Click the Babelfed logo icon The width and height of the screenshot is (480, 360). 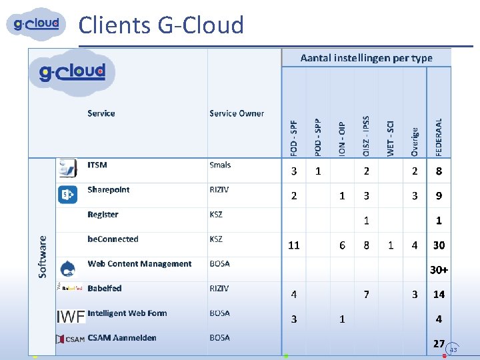click(70, 288)
